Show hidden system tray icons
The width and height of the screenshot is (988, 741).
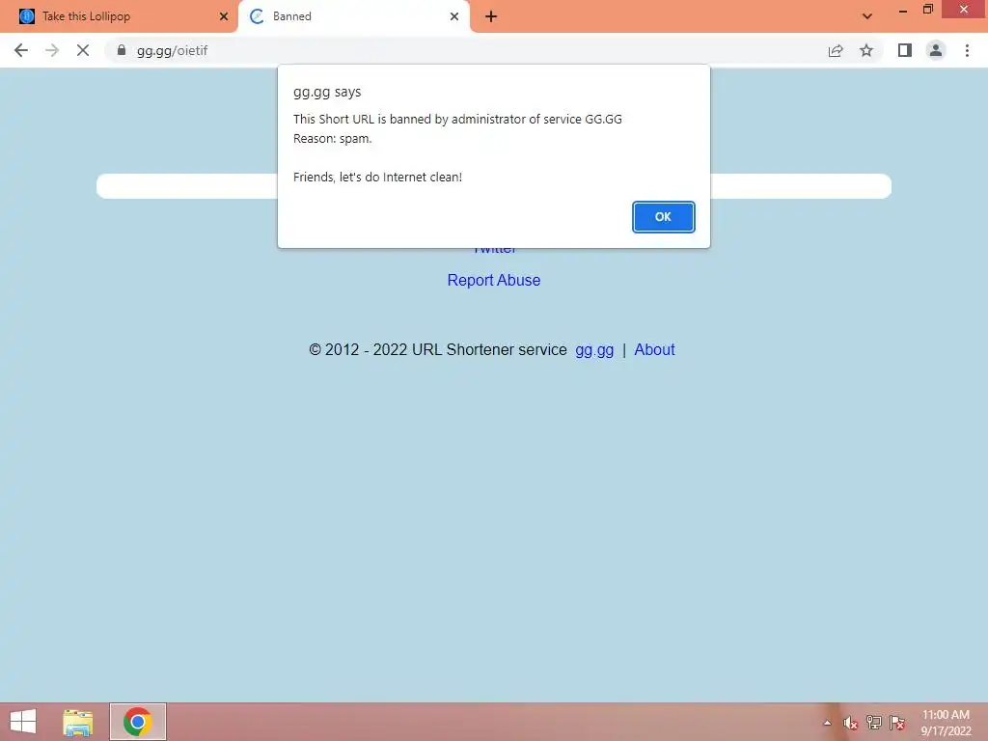[x=827, y=723]
